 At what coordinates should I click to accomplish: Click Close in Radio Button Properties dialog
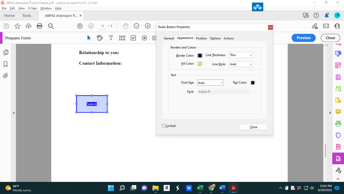point(253,127)
